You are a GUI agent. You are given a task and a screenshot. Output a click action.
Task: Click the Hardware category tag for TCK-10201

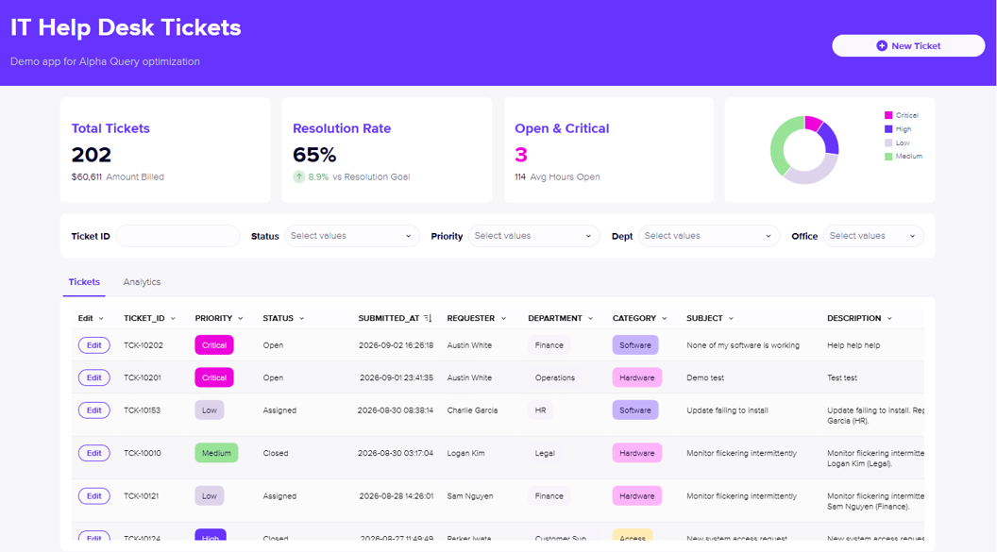coord(637,377)
